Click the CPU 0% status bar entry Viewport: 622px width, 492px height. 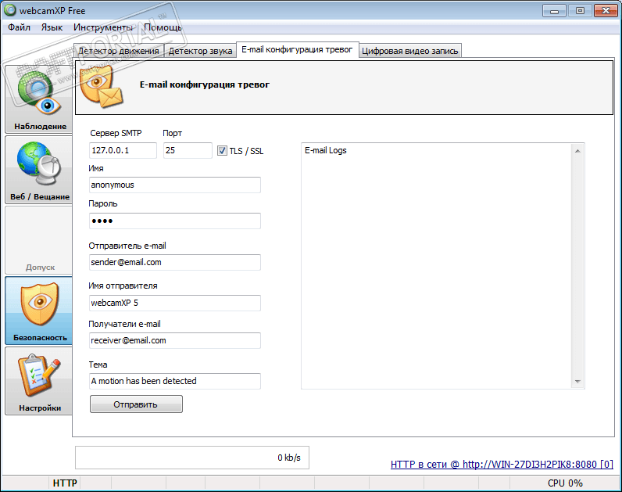[565, 483]
